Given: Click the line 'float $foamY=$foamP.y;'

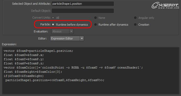Looking at the screenshot, I should (24, 59).
